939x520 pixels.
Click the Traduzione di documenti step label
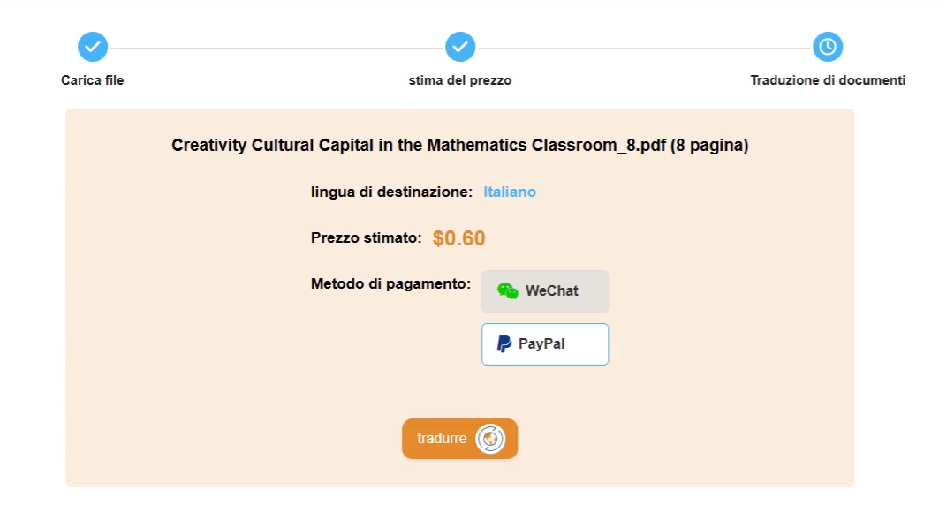[828, 80]
